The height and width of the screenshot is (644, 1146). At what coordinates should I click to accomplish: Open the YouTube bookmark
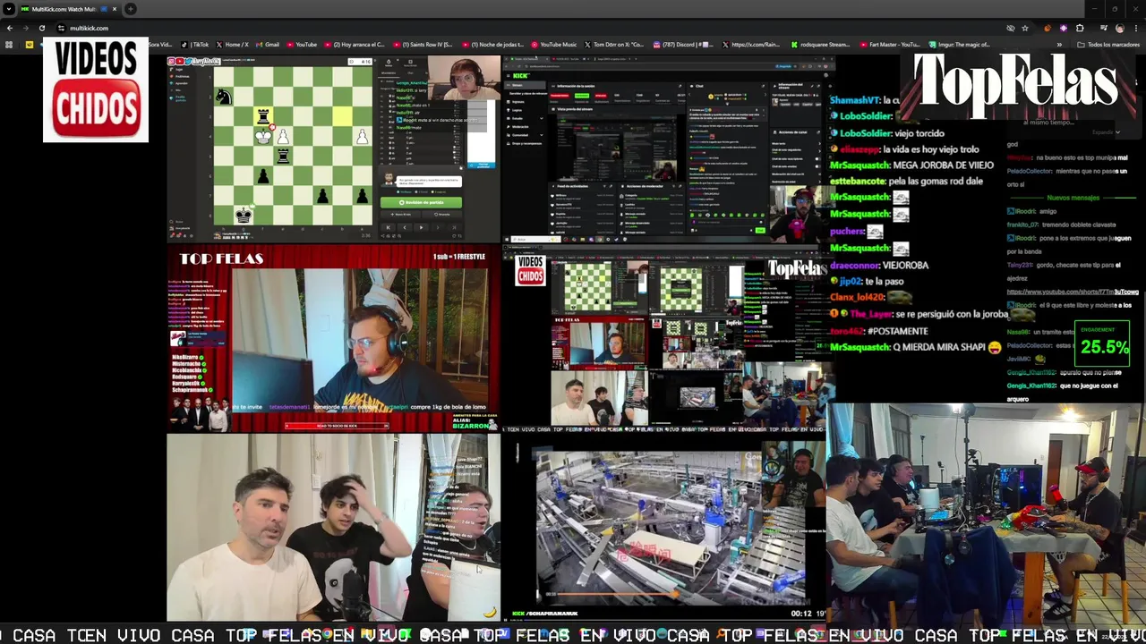[x=302, y=45]
